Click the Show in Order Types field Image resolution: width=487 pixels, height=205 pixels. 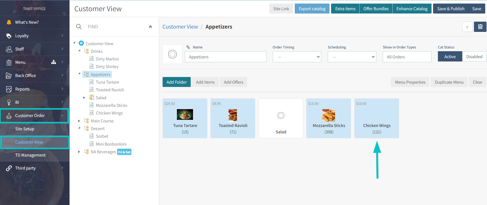click(x=407, y=57)
